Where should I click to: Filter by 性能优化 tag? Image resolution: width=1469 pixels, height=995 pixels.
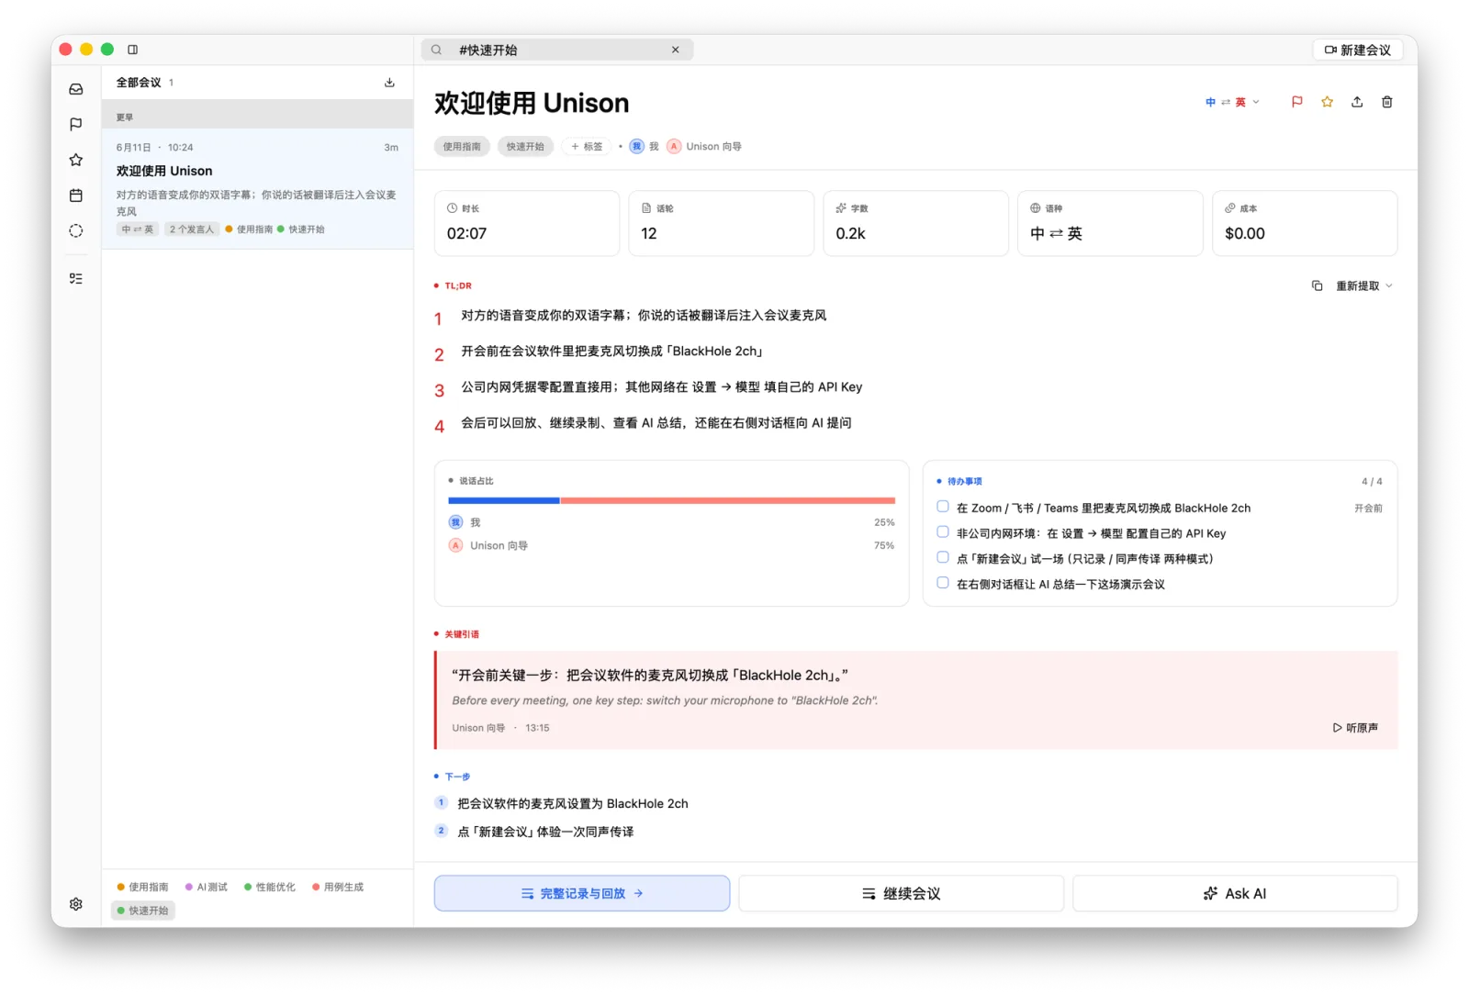(270, 887)
